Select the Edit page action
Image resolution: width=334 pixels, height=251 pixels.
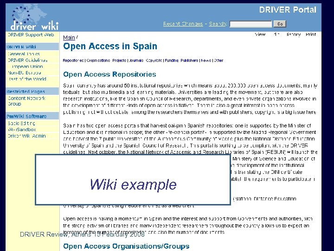click(276, 34)
